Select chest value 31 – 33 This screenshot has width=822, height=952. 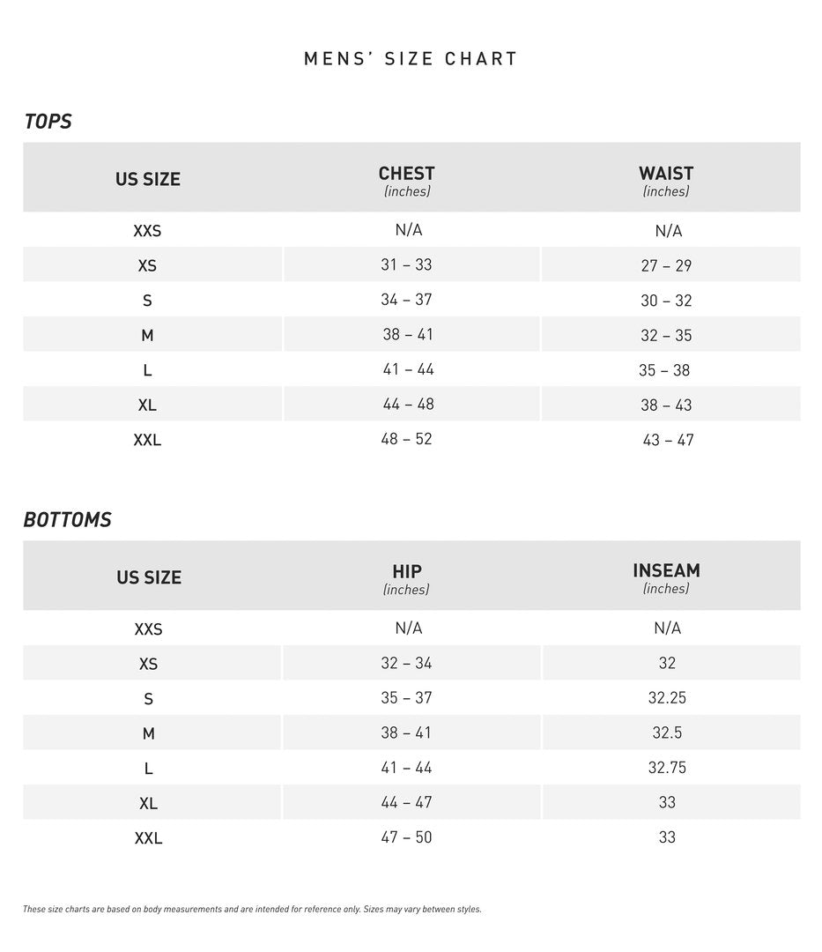[406, 264]
